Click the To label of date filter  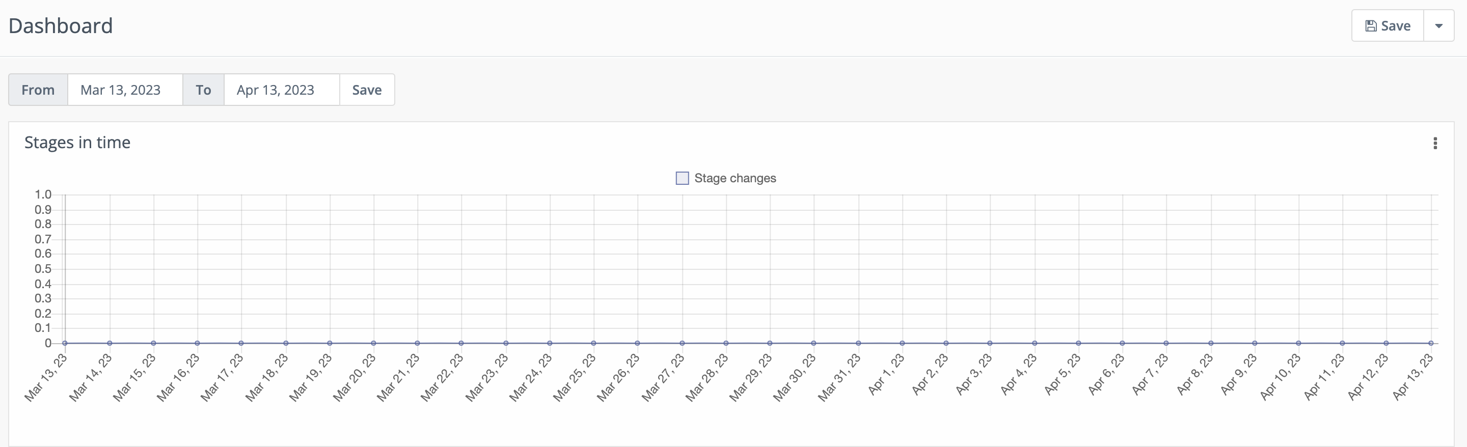(203, 90)
